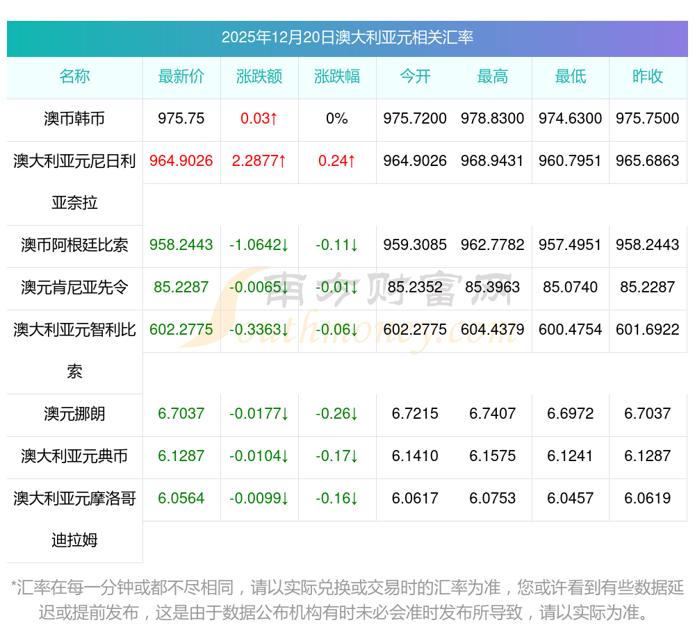Select the 最低 column header
Viewport: 695px width, 634px height.
click(570, 76)
